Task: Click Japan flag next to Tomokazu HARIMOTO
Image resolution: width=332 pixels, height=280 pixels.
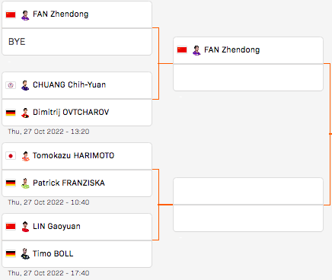Action: (x=11, y=156)
